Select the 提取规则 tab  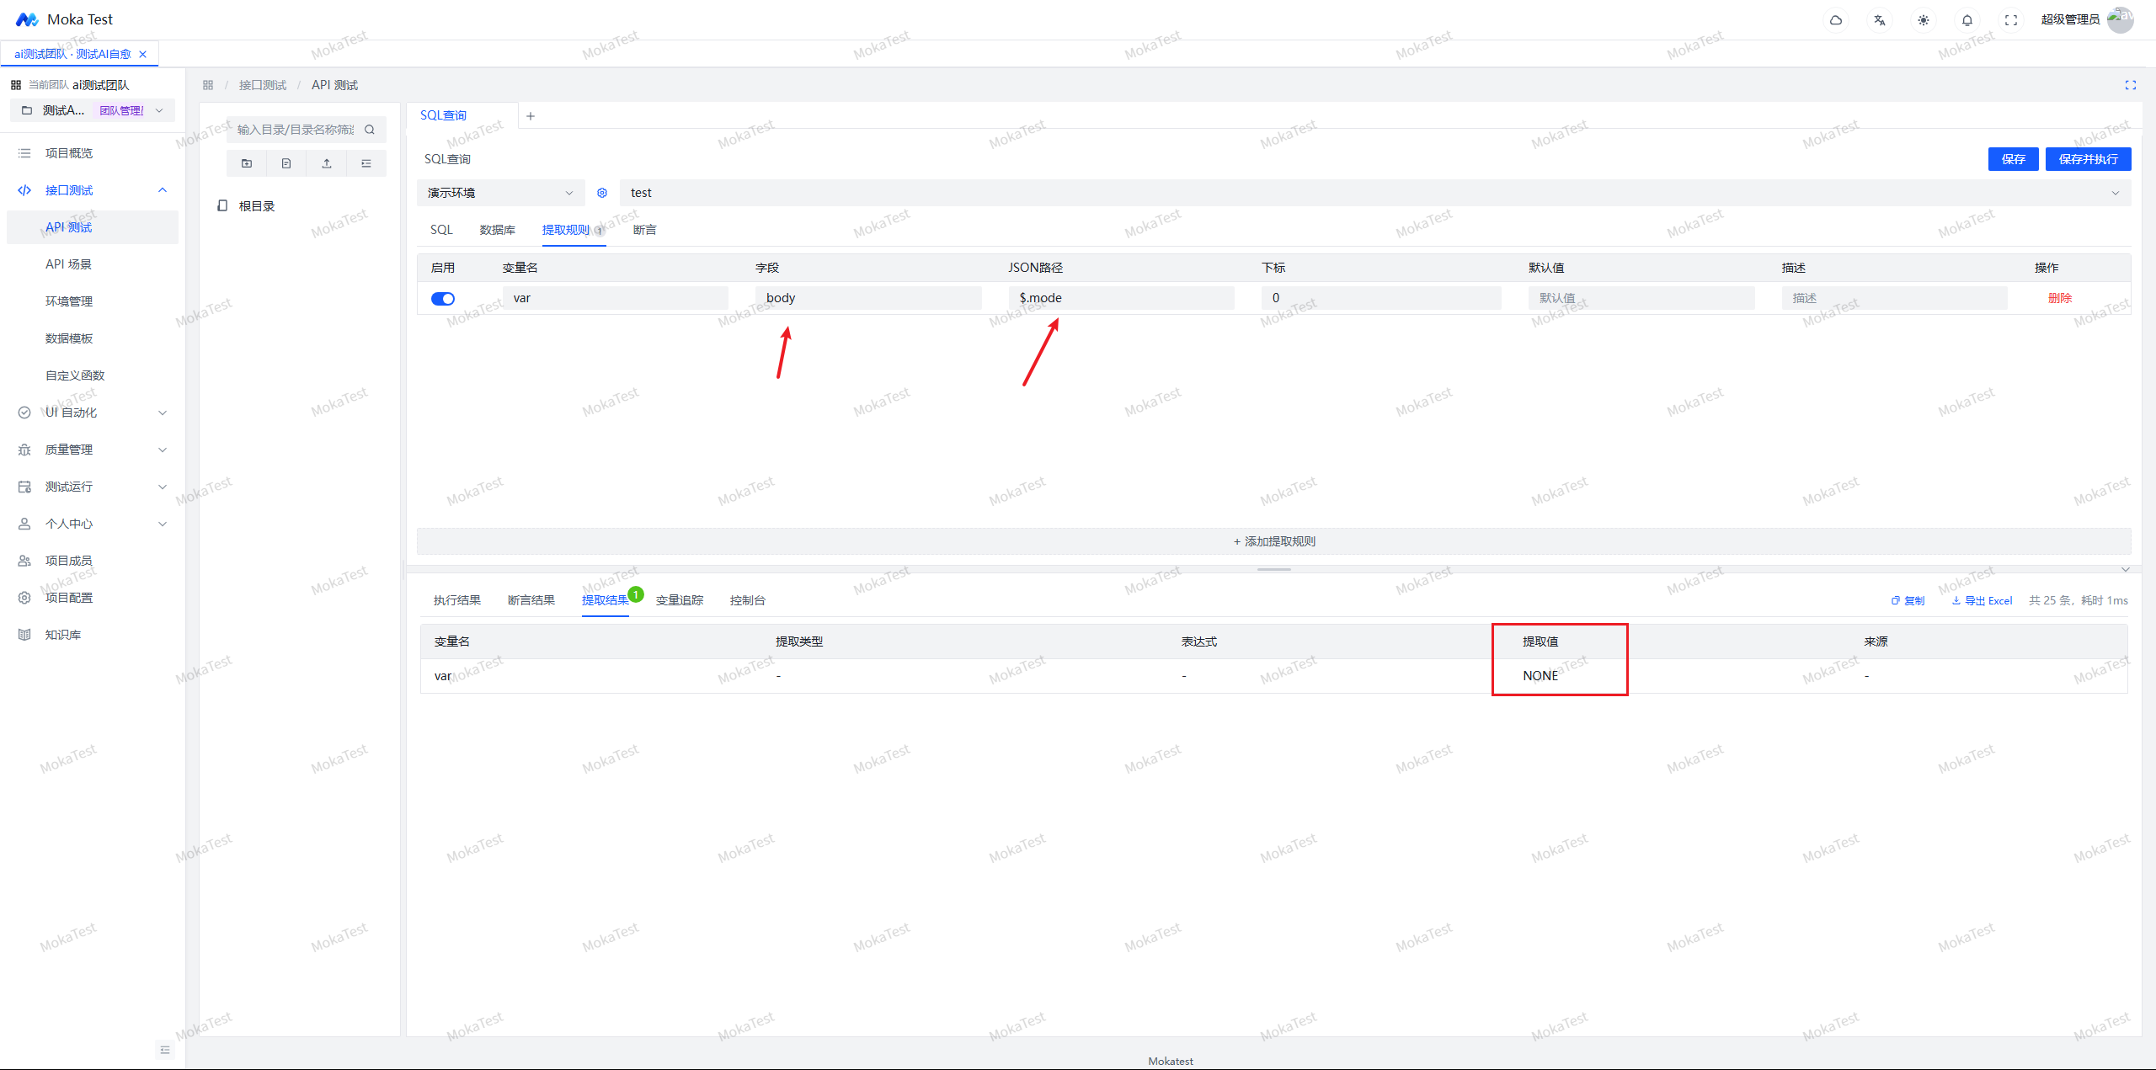(x=566, y=230)
